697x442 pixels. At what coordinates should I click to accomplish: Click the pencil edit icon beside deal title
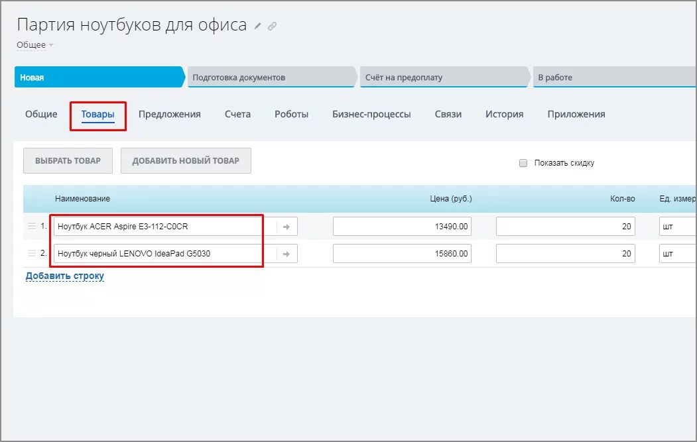pos(258,27)
